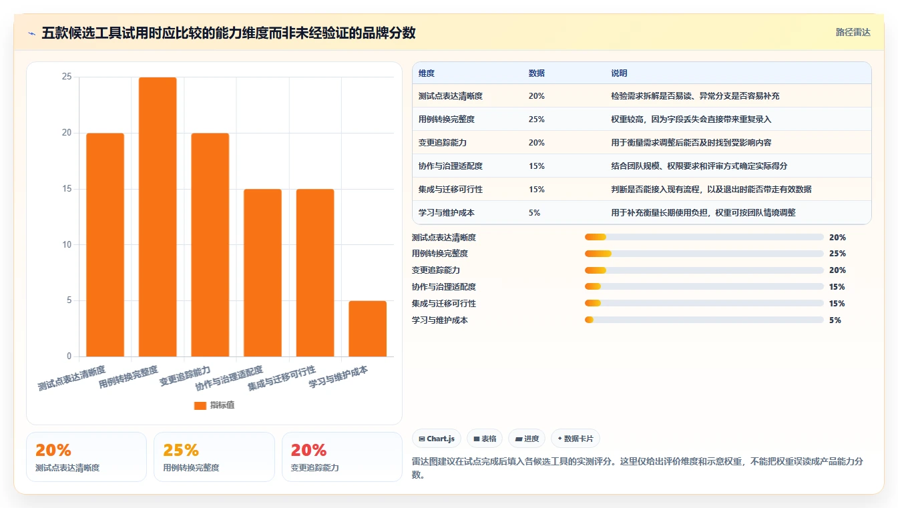Click the 变更追踪能力 progress bar
Screen dimensions: 898x508
pyautogui.click(x=704, y=270)
